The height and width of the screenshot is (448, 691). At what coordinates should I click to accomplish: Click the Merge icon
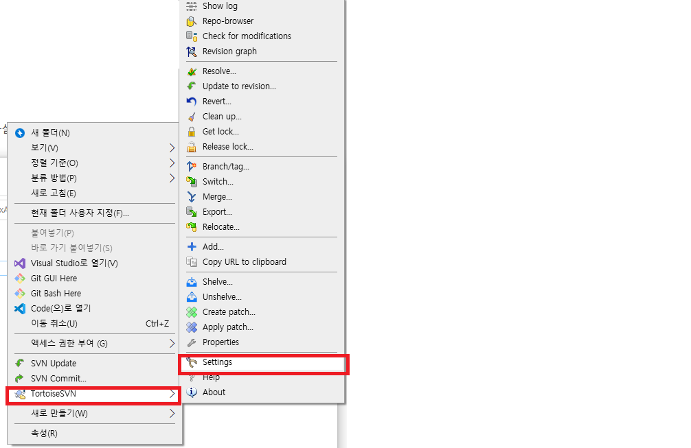point(191,197)
